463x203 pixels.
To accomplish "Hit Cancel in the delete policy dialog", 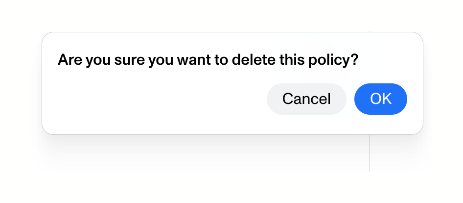I will point(306,99).
